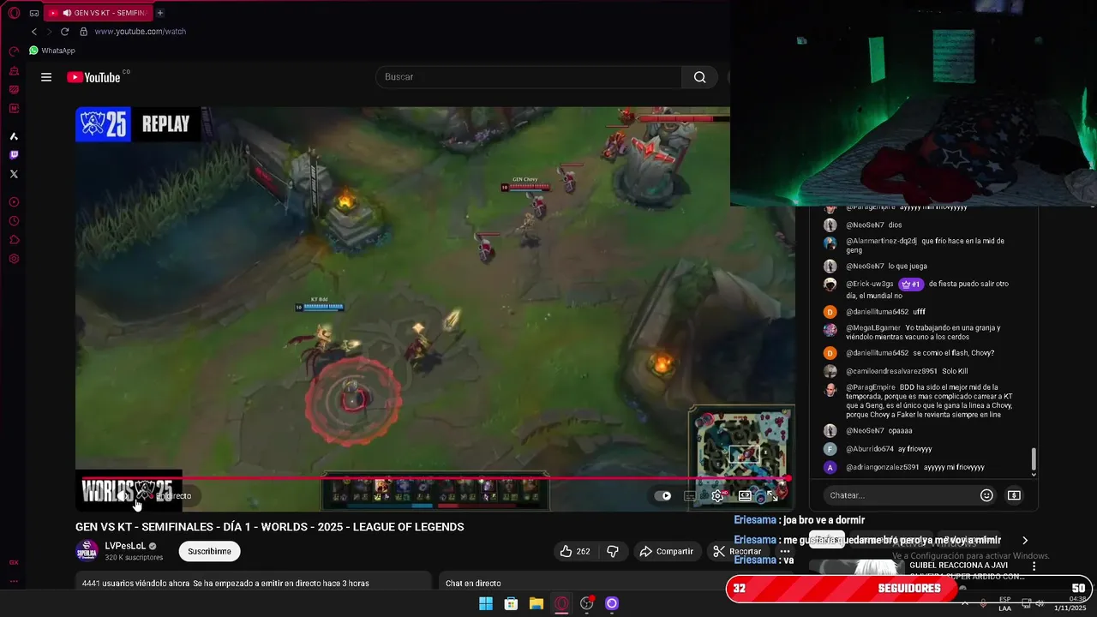
Task: Click the @Aburrido674 chat avatar
Action: (830, 449)
